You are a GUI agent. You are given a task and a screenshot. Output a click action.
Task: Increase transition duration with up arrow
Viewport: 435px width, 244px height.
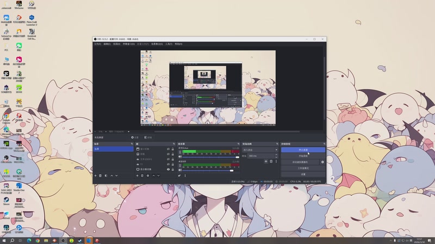[x=276, y=155]
